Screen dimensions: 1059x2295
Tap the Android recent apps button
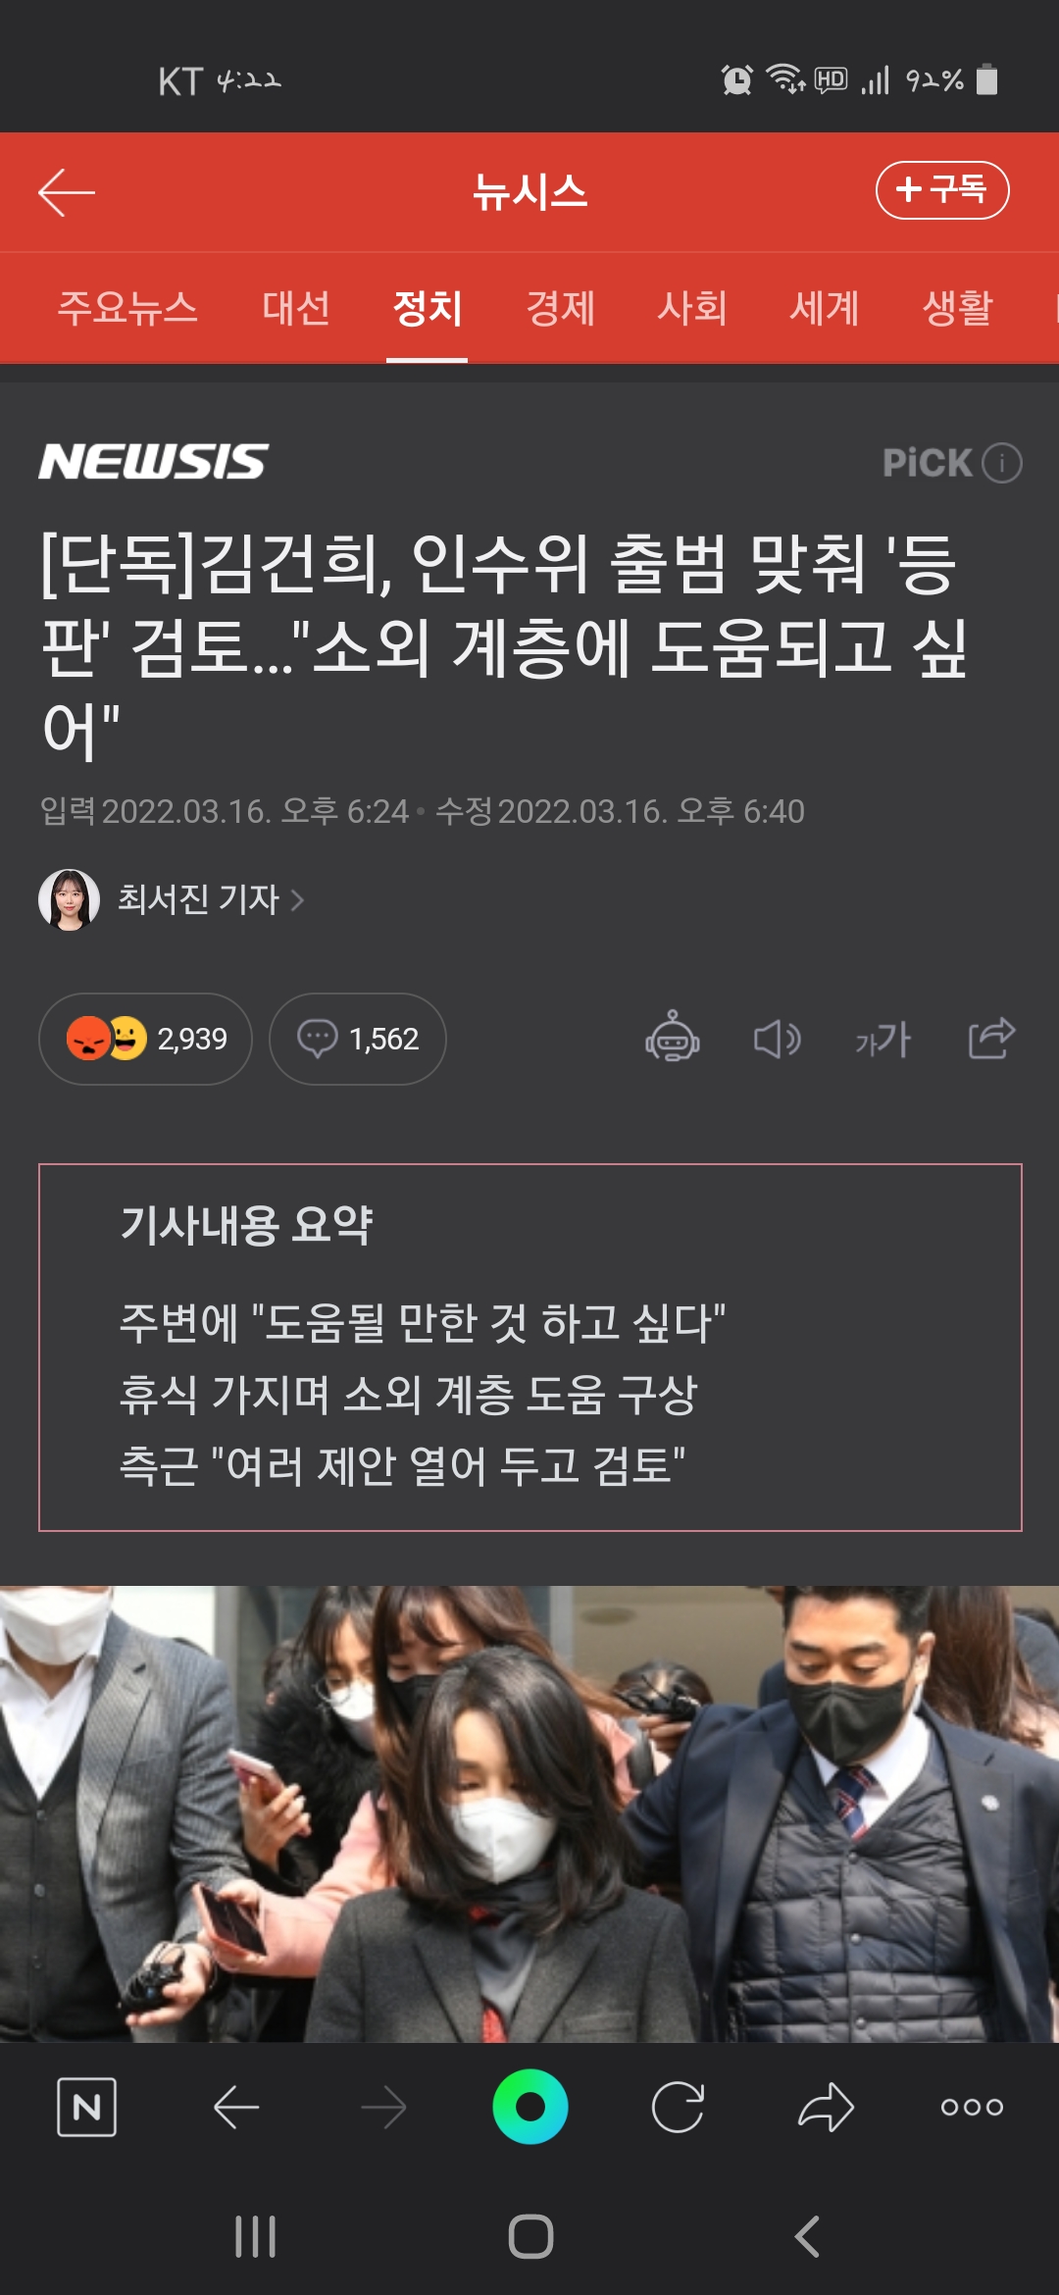tap(256, 2236)
